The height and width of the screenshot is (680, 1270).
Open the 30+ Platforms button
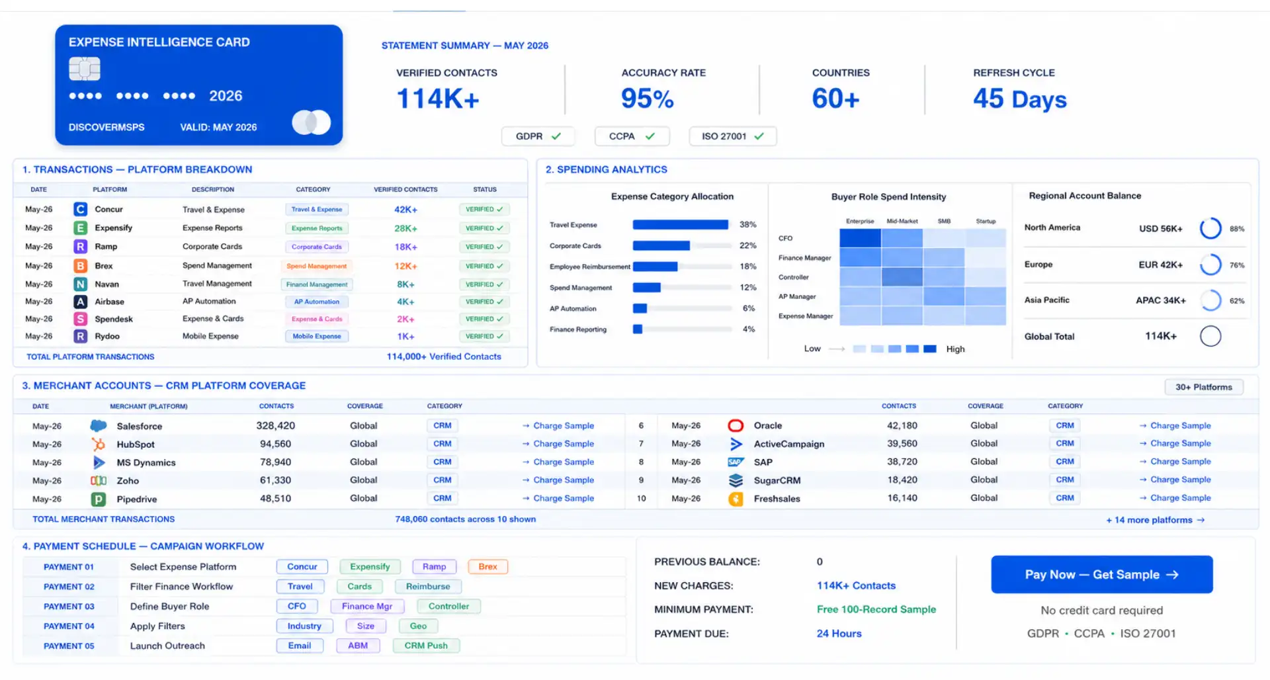(1203, 387)
